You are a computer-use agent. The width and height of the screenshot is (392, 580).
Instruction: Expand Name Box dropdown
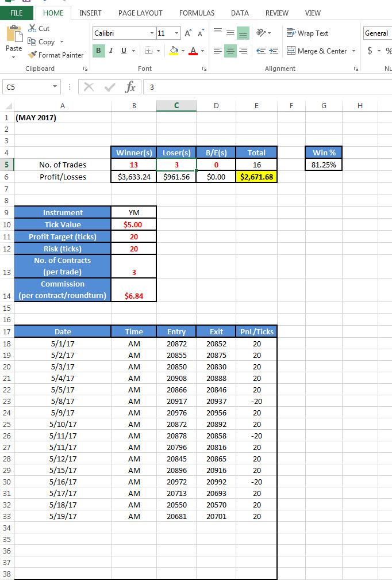[55, 87]
